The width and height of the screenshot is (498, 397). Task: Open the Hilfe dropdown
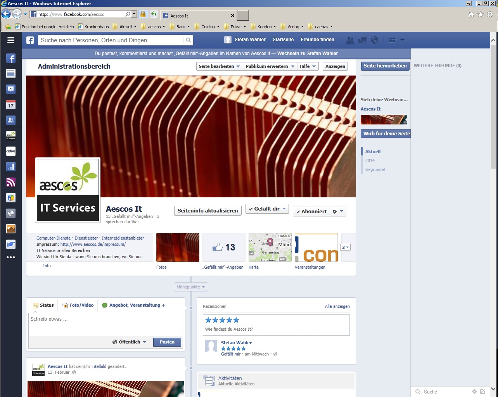(308, 66)
